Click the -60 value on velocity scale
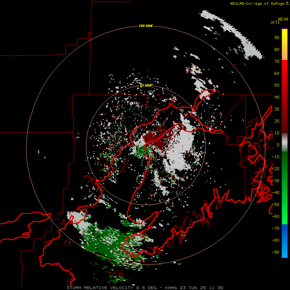Screen dimensions: 290x290 pos(275,217)
